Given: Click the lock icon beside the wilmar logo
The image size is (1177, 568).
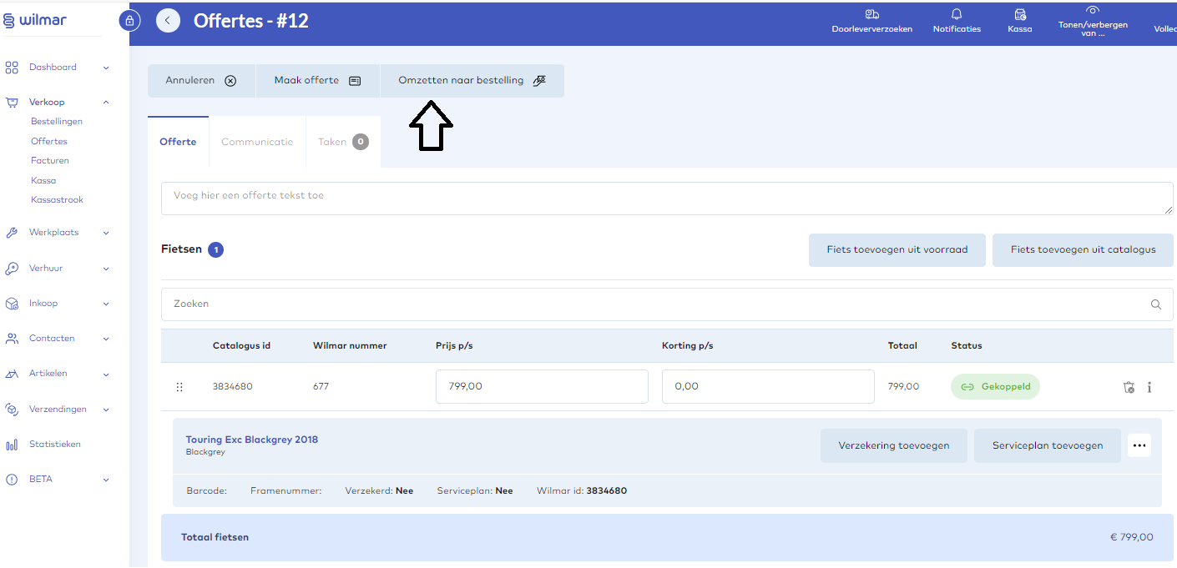Looking at the screenshot, I should coord(129,21).
